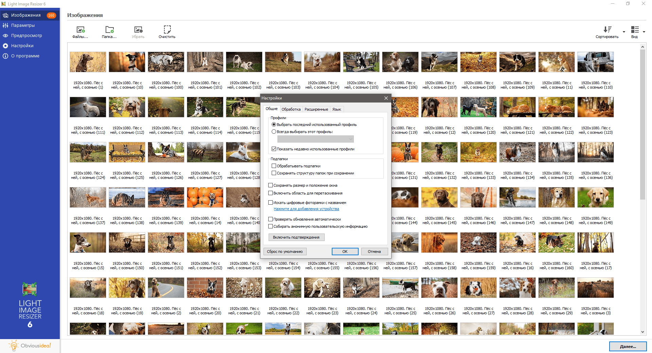This screenshot has height=353, width=652.
Task: Select thumbnail 'Пёс с осенью (1)'
Action: point(88,62)
